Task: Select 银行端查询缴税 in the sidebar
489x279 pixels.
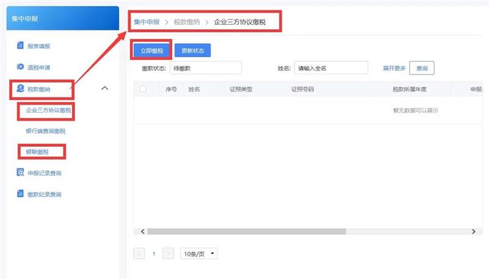Action: [45, 131]
